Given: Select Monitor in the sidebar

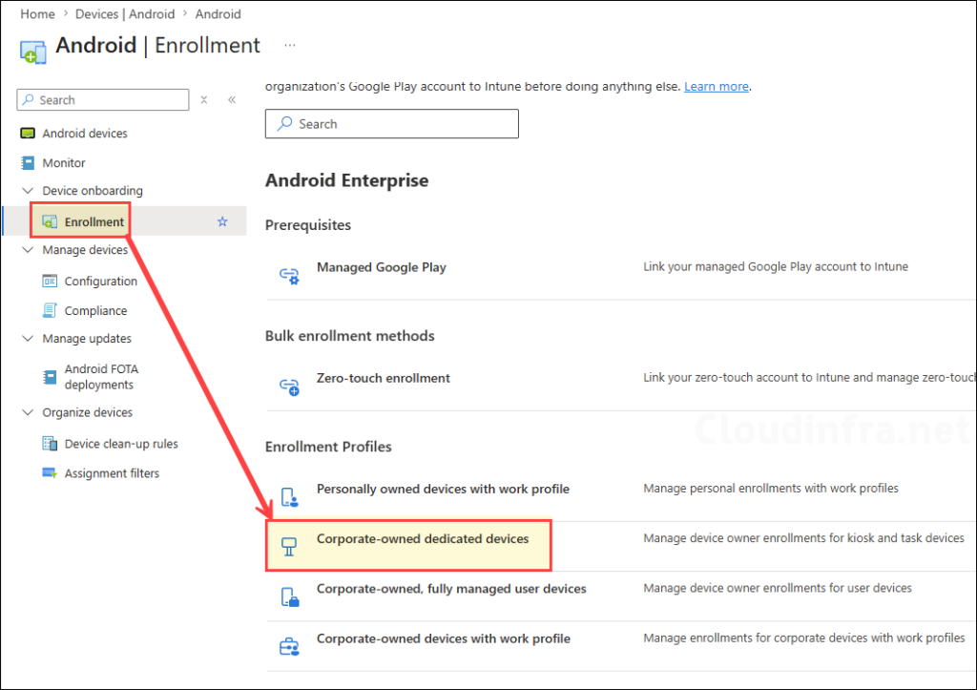Looking at the screenshot, I should [64, 162].
